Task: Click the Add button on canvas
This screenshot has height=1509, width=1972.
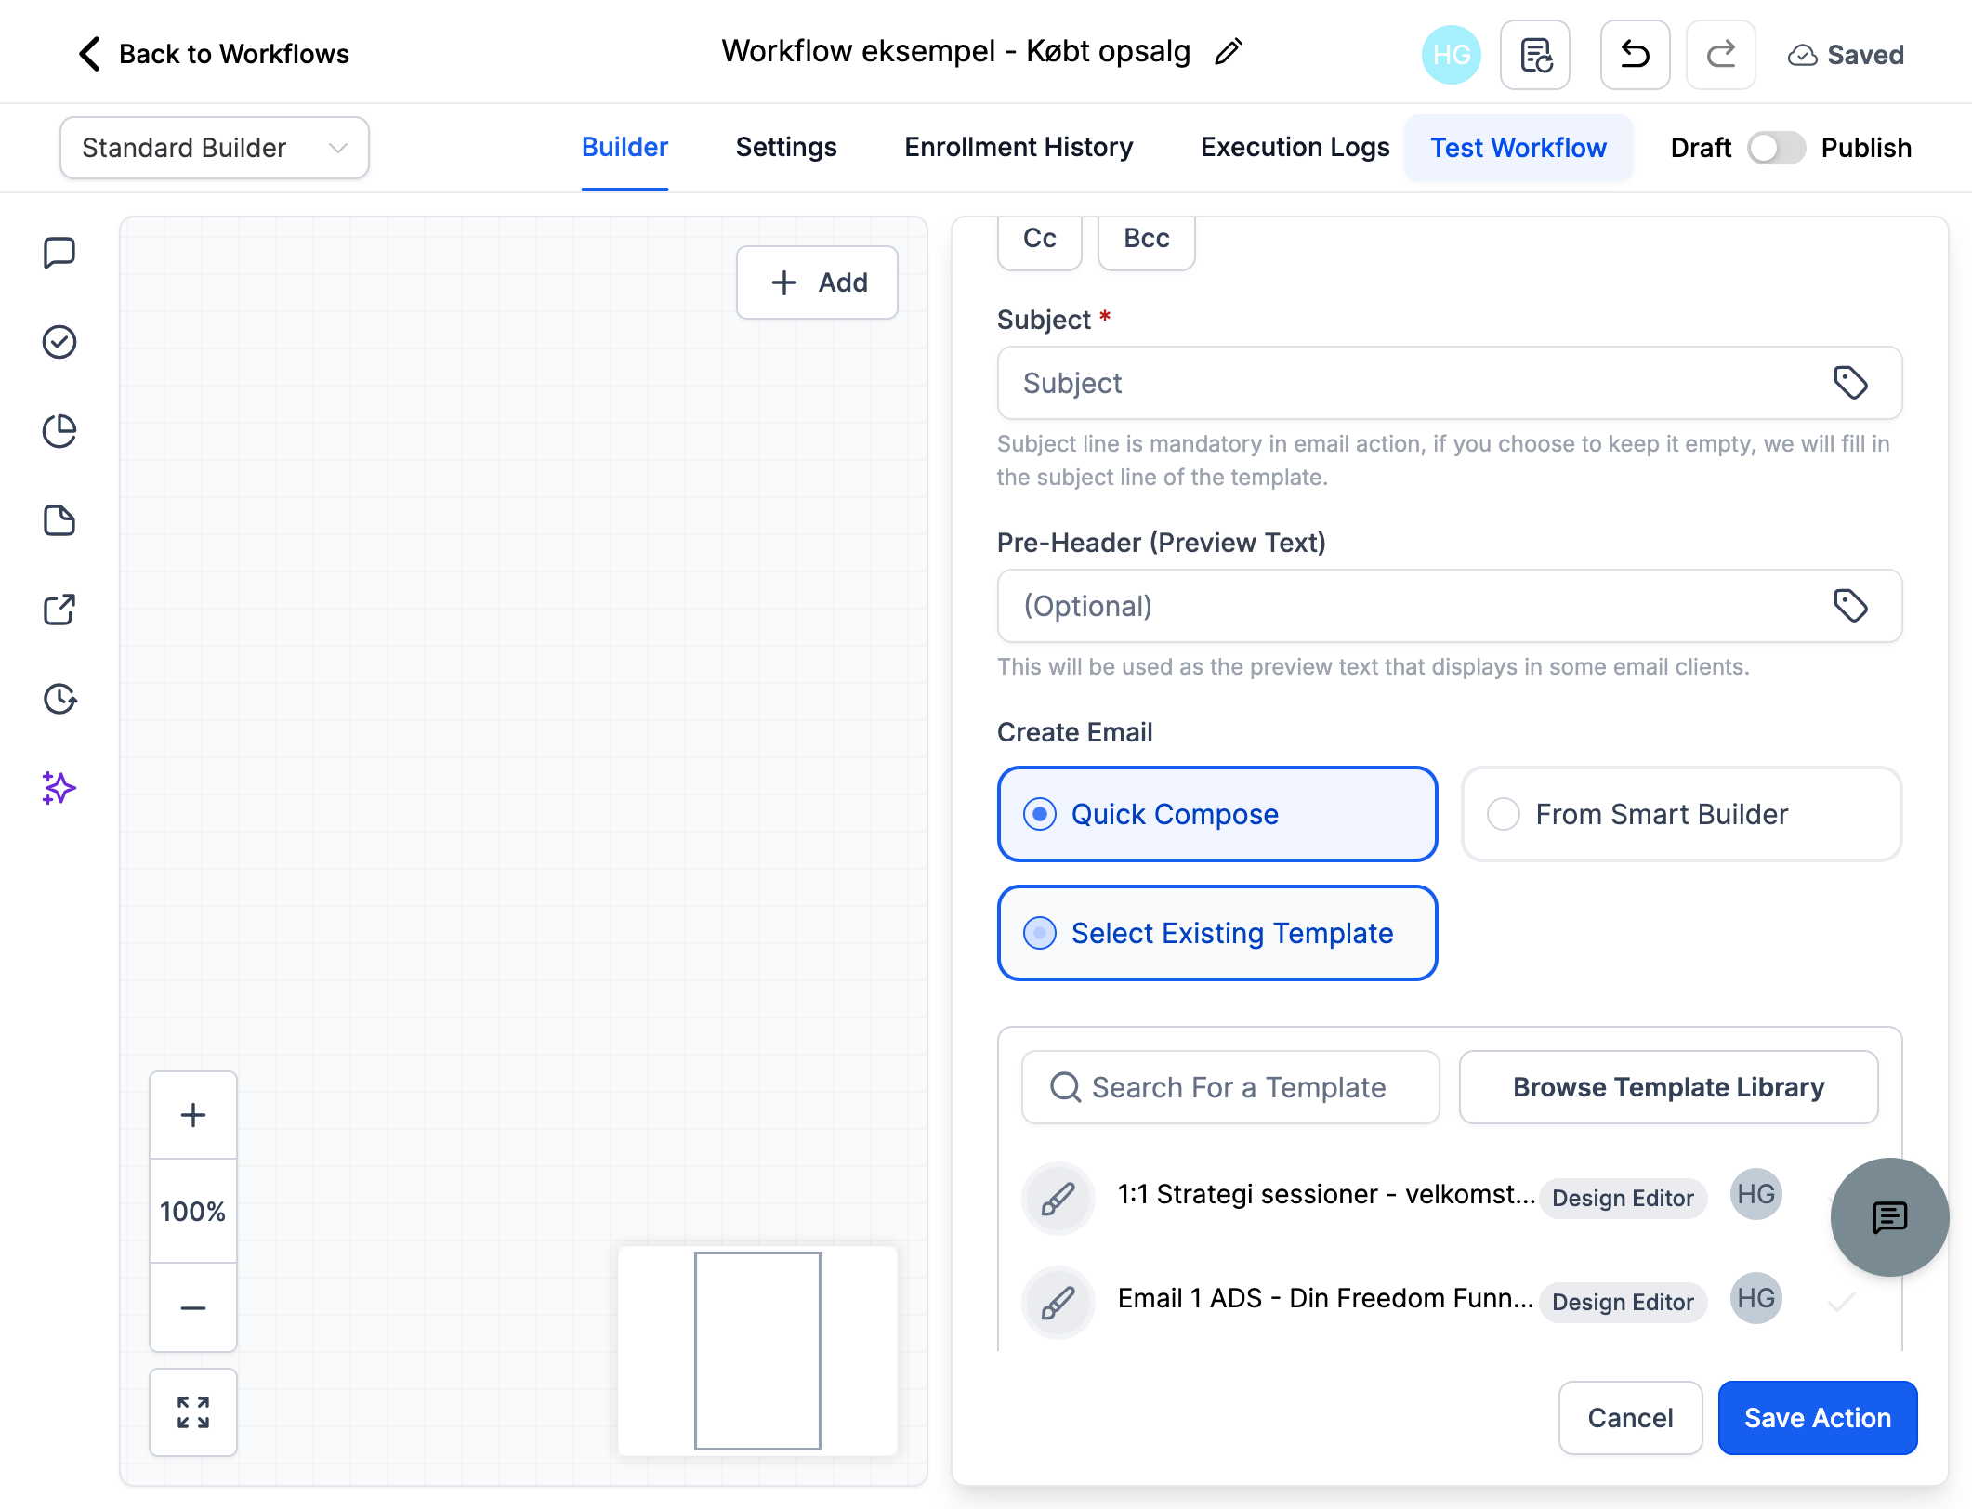Action: (x=817, y=282)
